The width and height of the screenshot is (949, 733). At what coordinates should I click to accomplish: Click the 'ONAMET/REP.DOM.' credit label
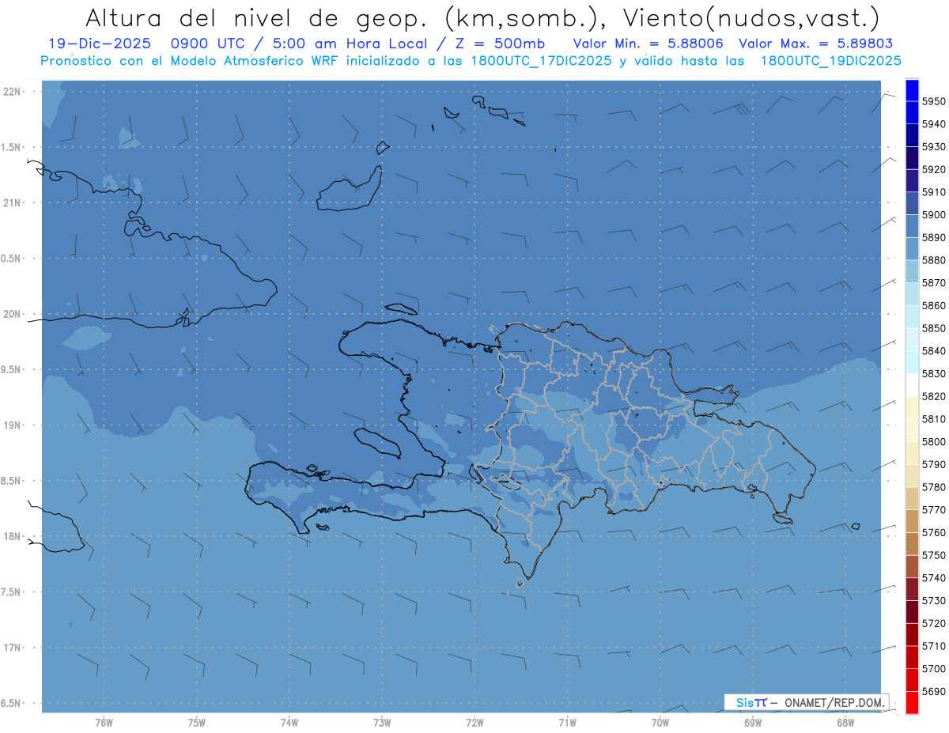(x=832, y=702)
